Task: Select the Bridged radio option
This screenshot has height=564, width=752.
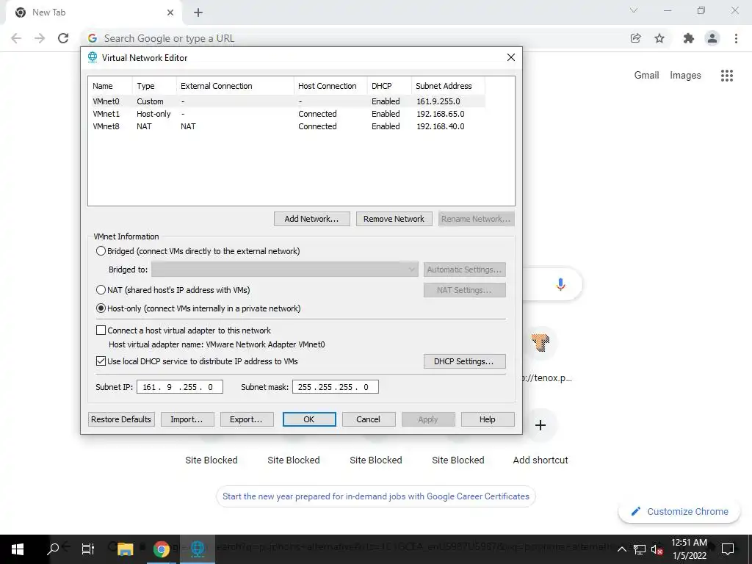Action: pyautogui.click(x=101, y=251)
